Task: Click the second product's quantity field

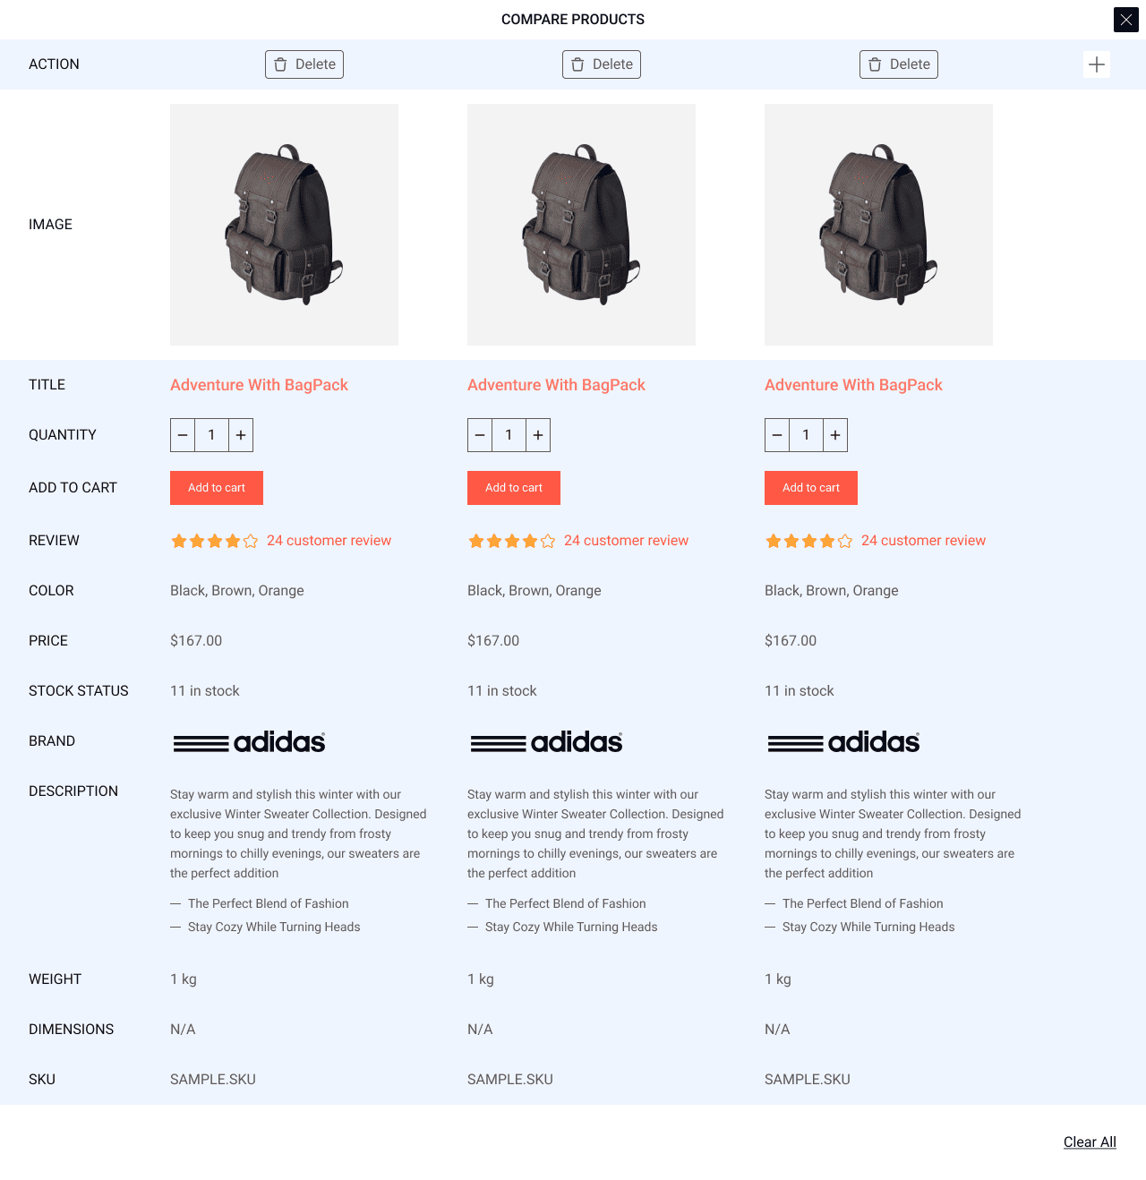Action: click(x=509, y=435)
